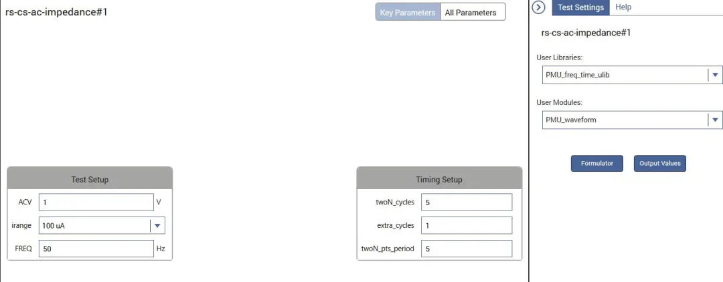Screen dimensions: 723x282
Task: Click the 100 uA irange value
Action: (94, 226)
